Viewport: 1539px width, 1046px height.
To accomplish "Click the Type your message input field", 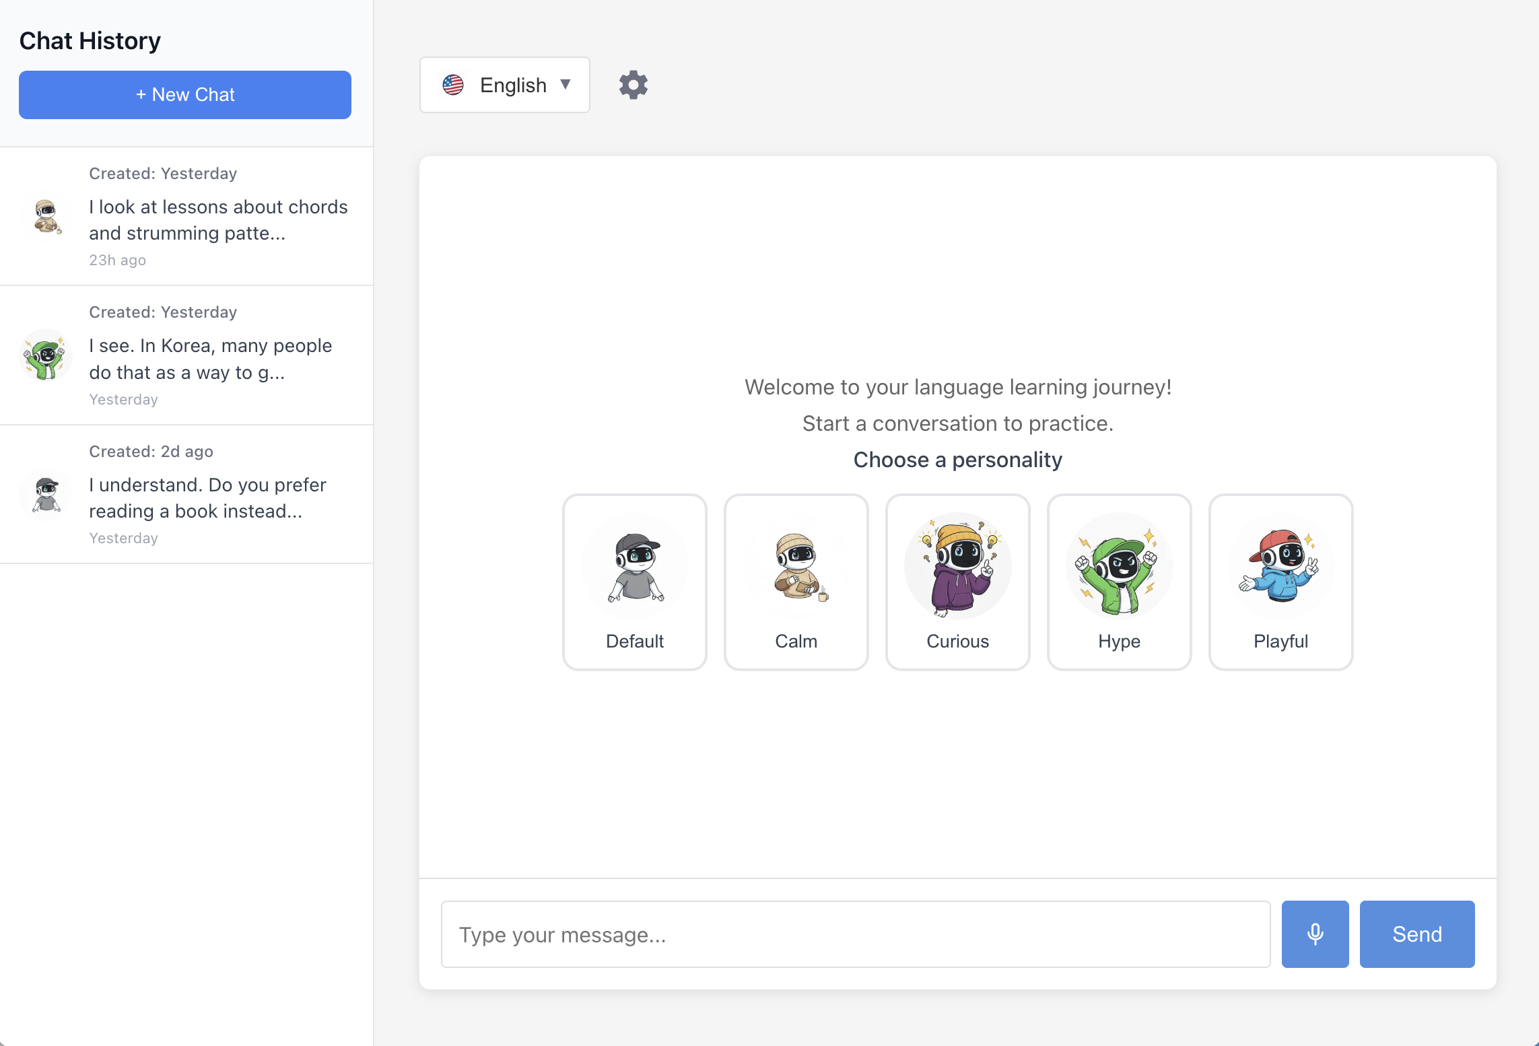I will click(855, 934).
